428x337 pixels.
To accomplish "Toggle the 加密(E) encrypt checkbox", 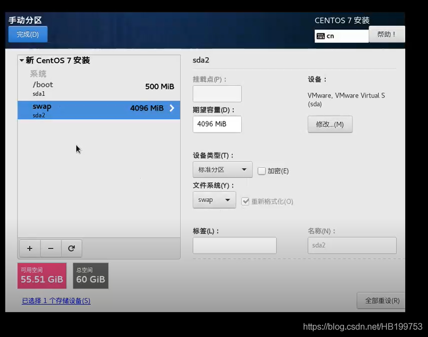I will click(262, 171).
